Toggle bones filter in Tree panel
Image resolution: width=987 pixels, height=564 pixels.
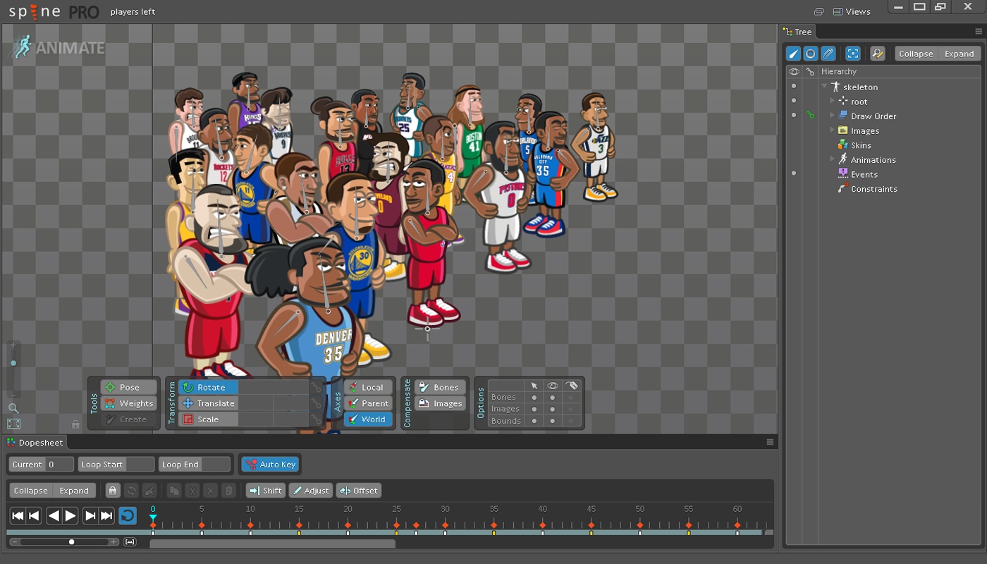pos(794,54)
